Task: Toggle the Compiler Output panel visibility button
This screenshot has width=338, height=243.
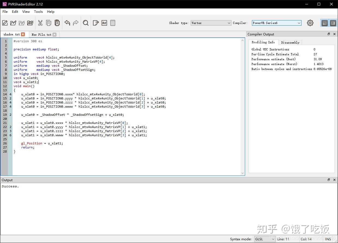Action: coord(333,23)
